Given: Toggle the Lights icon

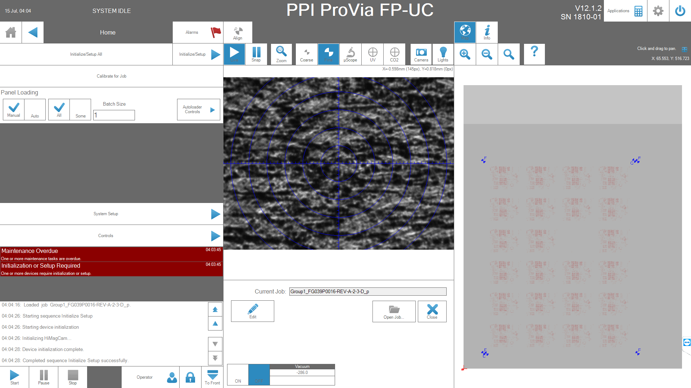Looking at the screenshot, I should (443, 54).
